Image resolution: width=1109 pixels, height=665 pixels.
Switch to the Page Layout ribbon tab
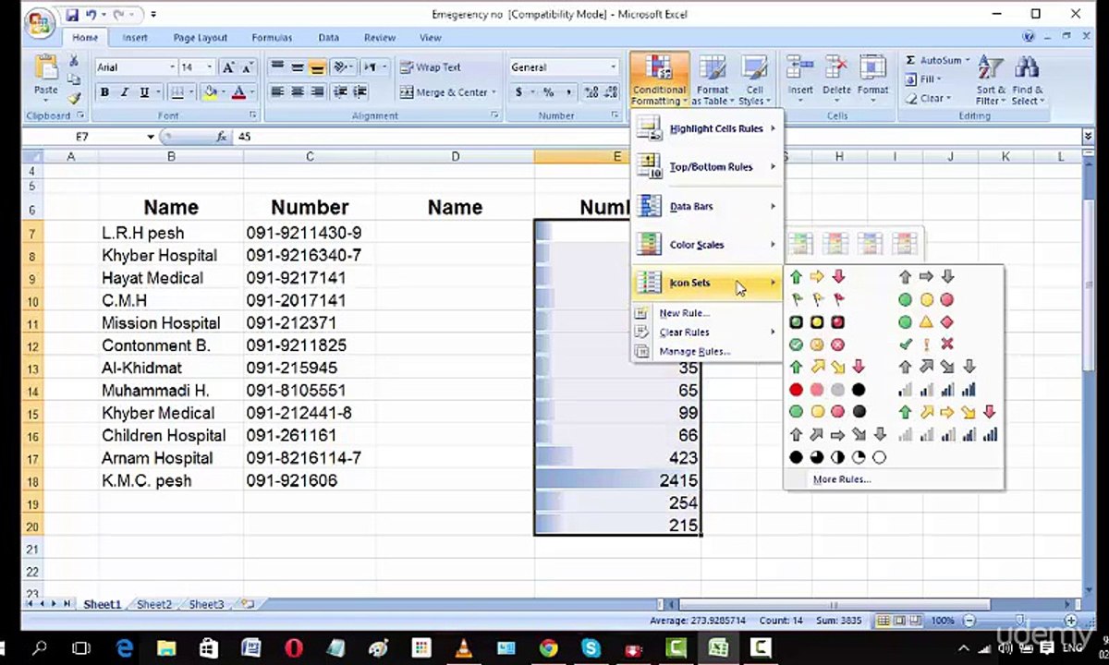(x=200, y=38)
